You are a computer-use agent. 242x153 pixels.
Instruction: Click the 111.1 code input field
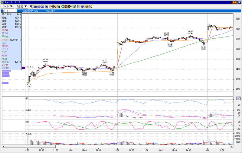pyautogui.click(x=10, y=11)
